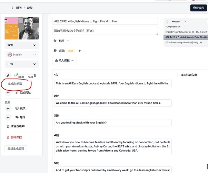
Task: Click the pencil icon to edit audio
Action: point(8,75)
